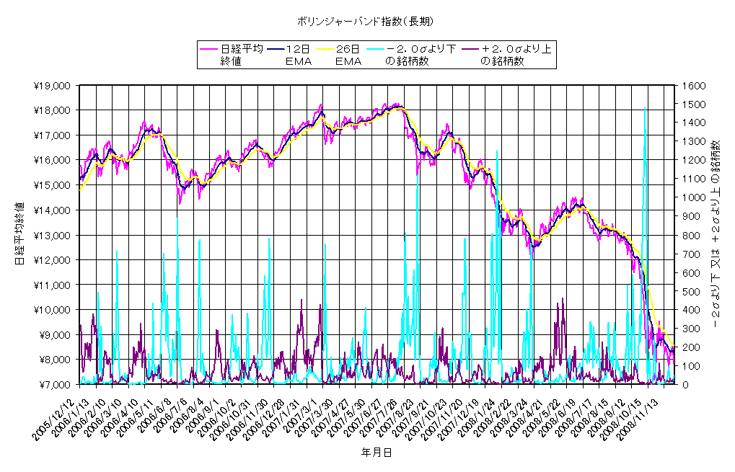
Task: Select the ¥8,000 axis label
Action: pyautogui.click(x=53, y=360)
